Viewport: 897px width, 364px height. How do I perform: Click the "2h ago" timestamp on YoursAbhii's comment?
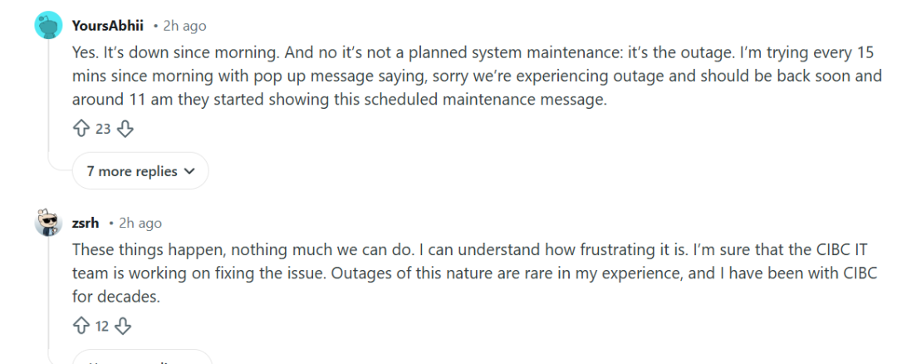pos(184,27)
